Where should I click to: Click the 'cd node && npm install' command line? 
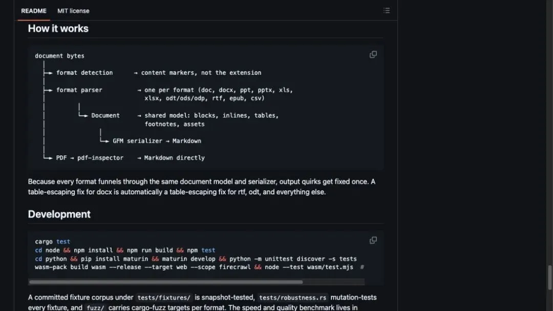click(125, 250)
